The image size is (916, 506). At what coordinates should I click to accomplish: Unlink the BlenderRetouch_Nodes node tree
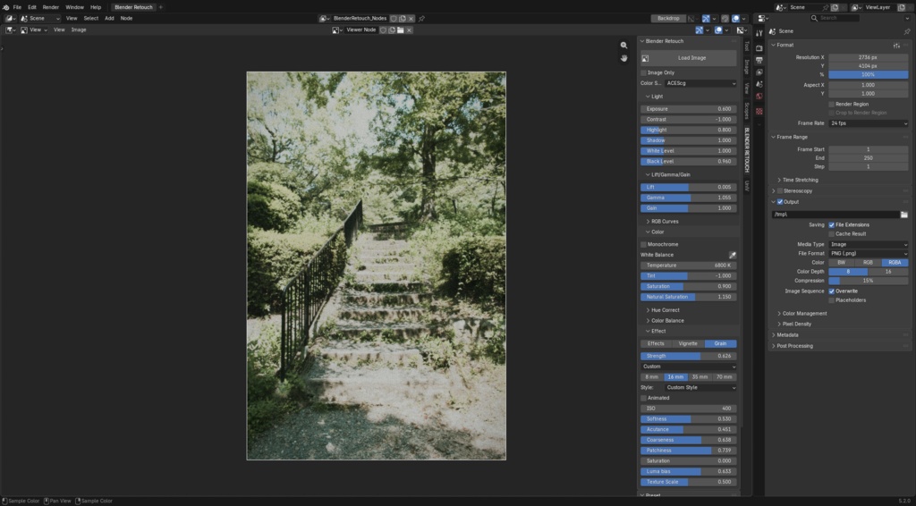pos(411,19)
